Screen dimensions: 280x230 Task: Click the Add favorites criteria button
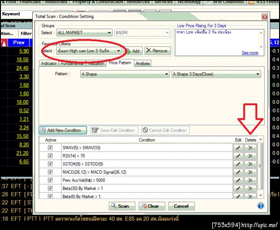133,51
